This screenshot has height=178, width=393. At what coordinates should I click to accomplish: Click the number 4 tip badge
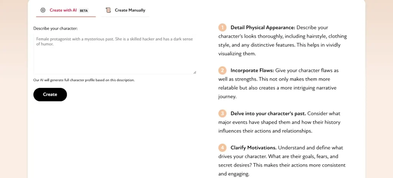click(x=222, y=148)
